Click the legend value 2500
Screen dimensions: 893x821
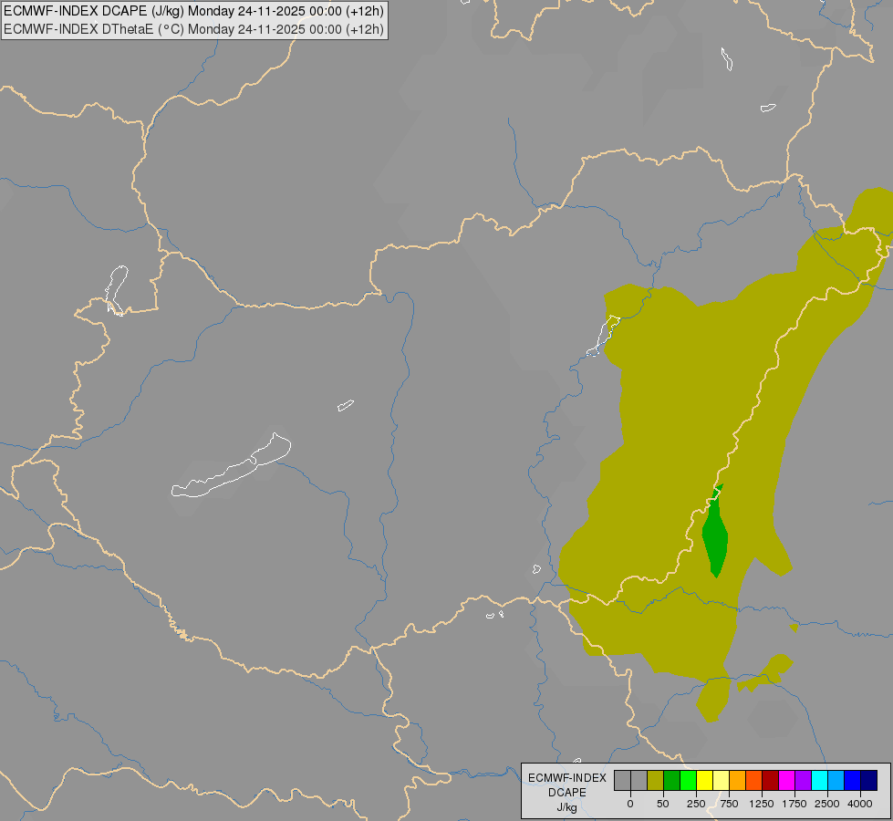(827, 804)
